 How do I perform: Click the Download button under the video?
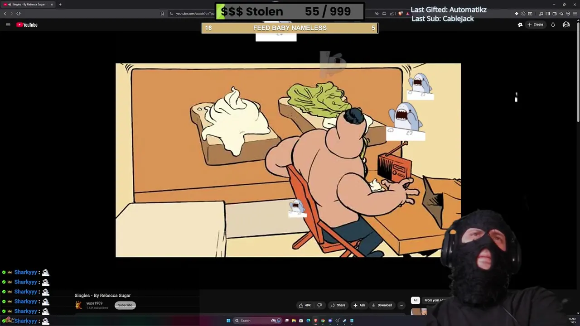tap(382, 305)
